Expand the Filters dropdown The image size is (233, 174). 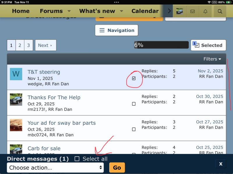[212, 59]
